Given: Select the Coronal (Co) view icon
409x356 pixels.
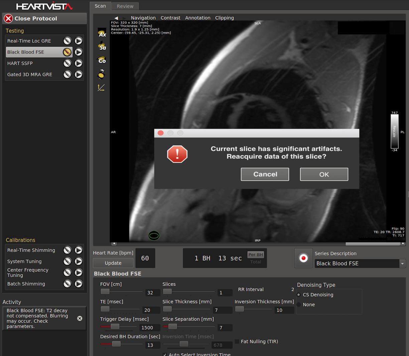Looking at the screenshot, I should pos(102,60).
